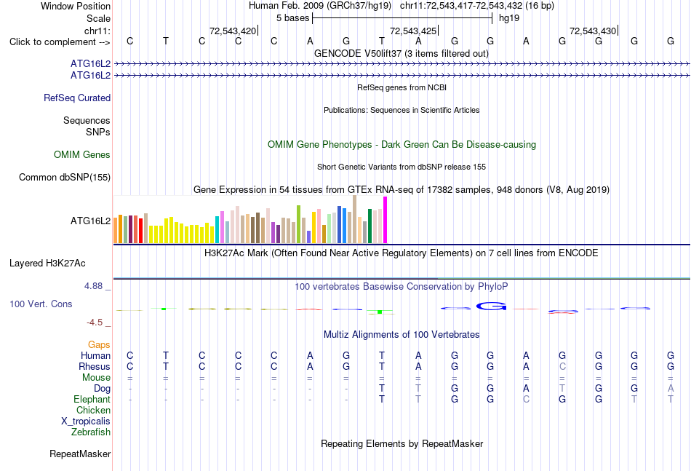
Task: Click the Multiz Alignments of 100 Vertebrates title
Action: coord(402,335)
